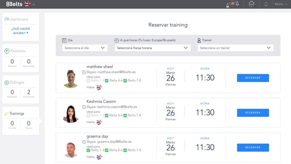Click Skype icon next to matthew sheel
The width and height of the screenshot is (291, 164).
84,72
